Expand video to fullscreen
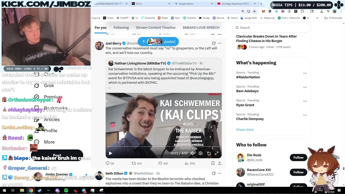This screenshot has height=194, width=345. click(x=216, y=153)
